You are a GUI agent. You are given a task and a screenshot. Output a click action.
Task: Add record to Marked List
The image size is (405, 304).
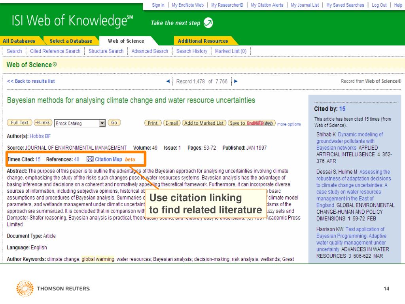[204, 123]
